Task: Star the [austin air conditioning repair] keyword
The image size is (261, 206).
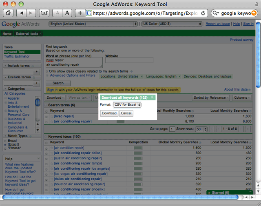Action: (52, 158)
